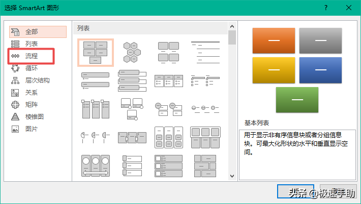Click the 基本列表 layout name label

(x=257, y=123)
